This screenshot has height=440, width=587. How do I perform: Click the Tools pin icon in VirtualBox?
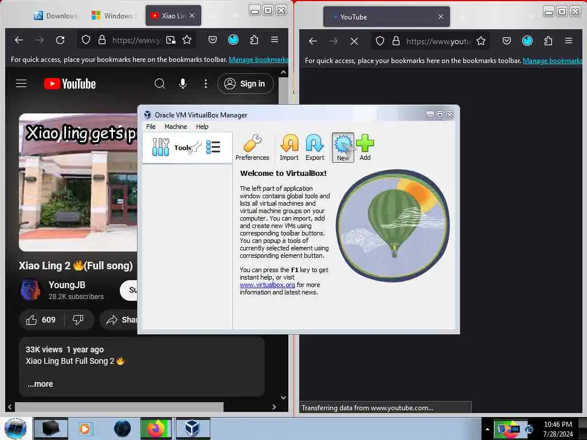point(196,147)
